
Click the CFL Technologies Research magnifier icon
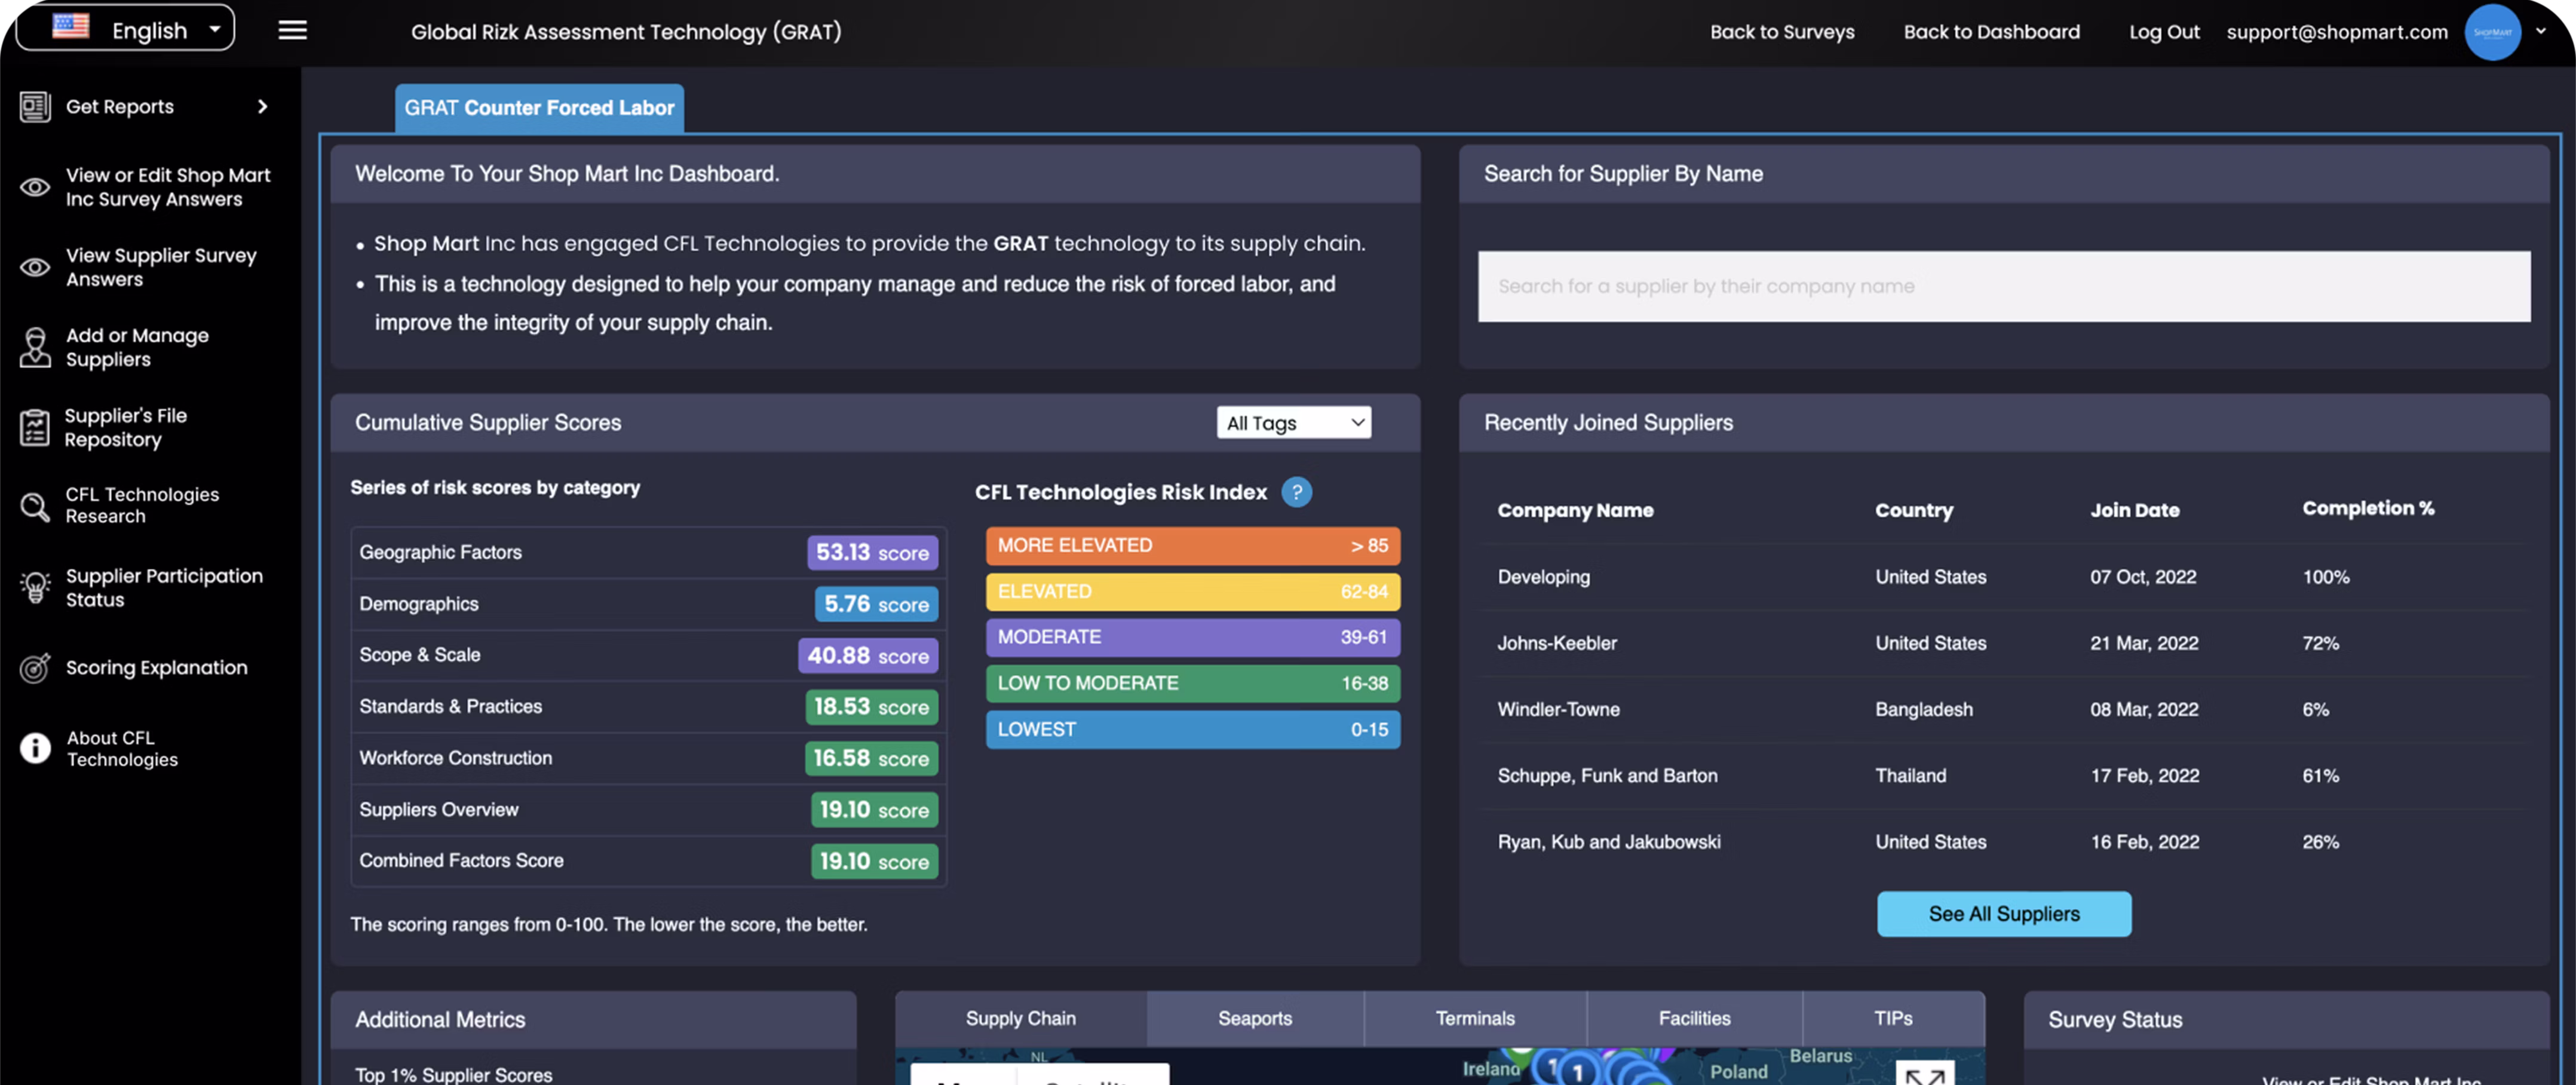(x=35, y=506)
